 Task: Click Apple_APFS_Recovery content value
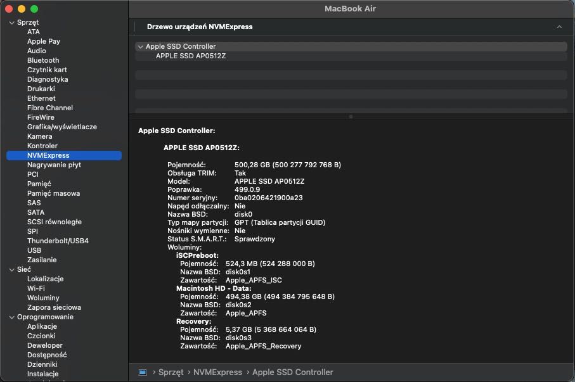click(263, 346)
